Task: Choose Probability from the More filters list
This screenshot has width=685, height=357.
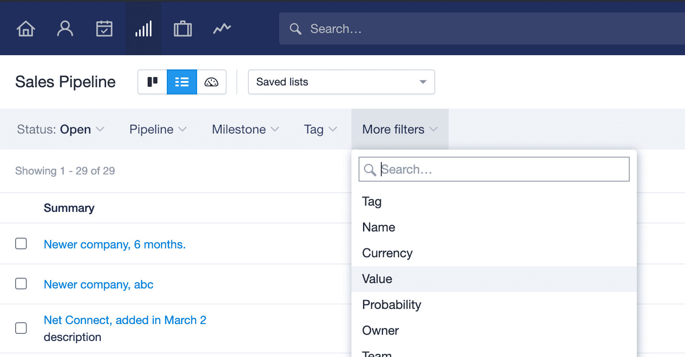Action: [x=494, y=305]
